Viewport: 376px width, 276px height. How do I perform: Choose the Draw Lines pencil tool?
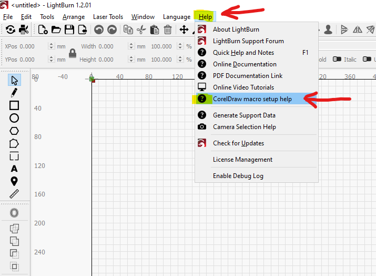tap(14, 93)
